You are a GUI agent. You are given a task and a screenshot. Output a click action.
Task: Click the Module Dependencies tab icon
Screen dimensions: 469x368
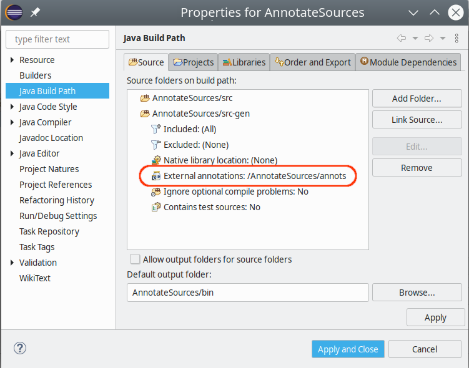tap(364, 61)
